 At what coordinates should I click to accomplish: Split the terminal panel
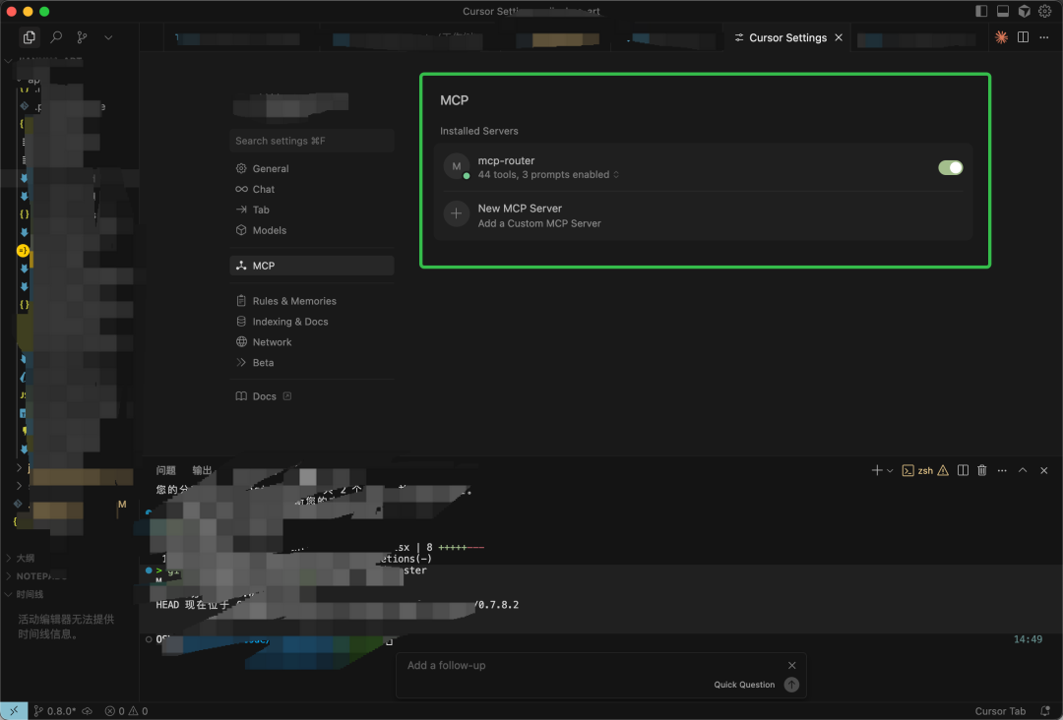(963, 471)
